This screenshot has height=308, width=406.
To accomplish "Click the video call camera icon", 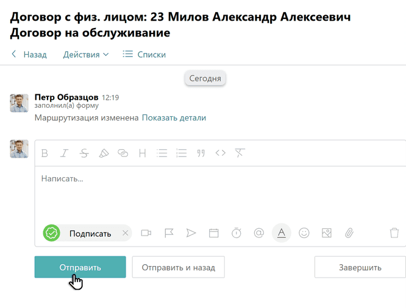I will coord(146,233).
